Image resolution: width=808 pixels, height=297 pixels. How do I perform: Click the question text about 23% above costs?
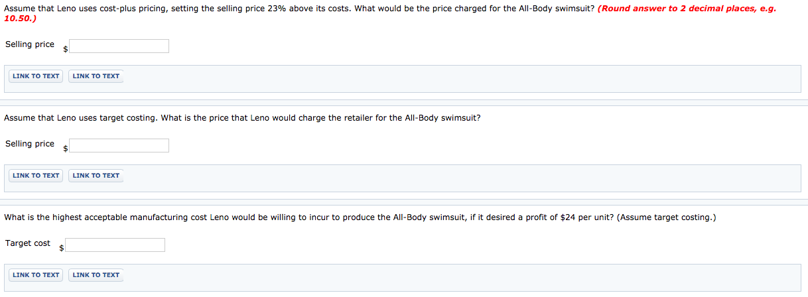click(x=299, y=9)
